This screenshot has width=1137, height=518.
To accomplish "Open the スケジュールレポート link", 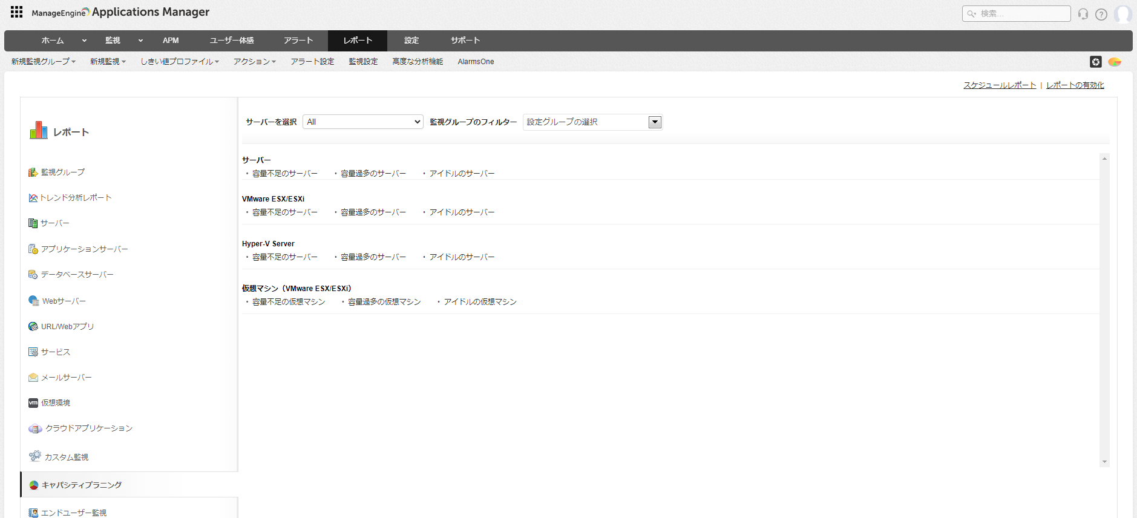I will [x=1000, y=85].
